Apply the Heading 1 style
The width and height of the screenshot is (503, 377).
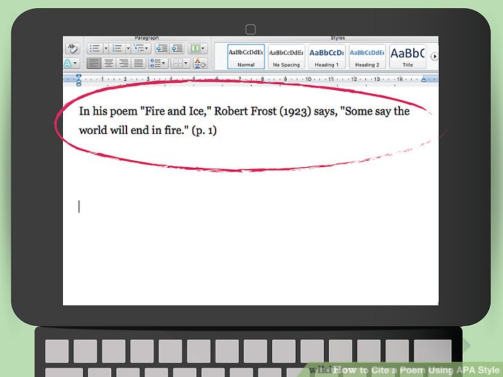point(327,57)
